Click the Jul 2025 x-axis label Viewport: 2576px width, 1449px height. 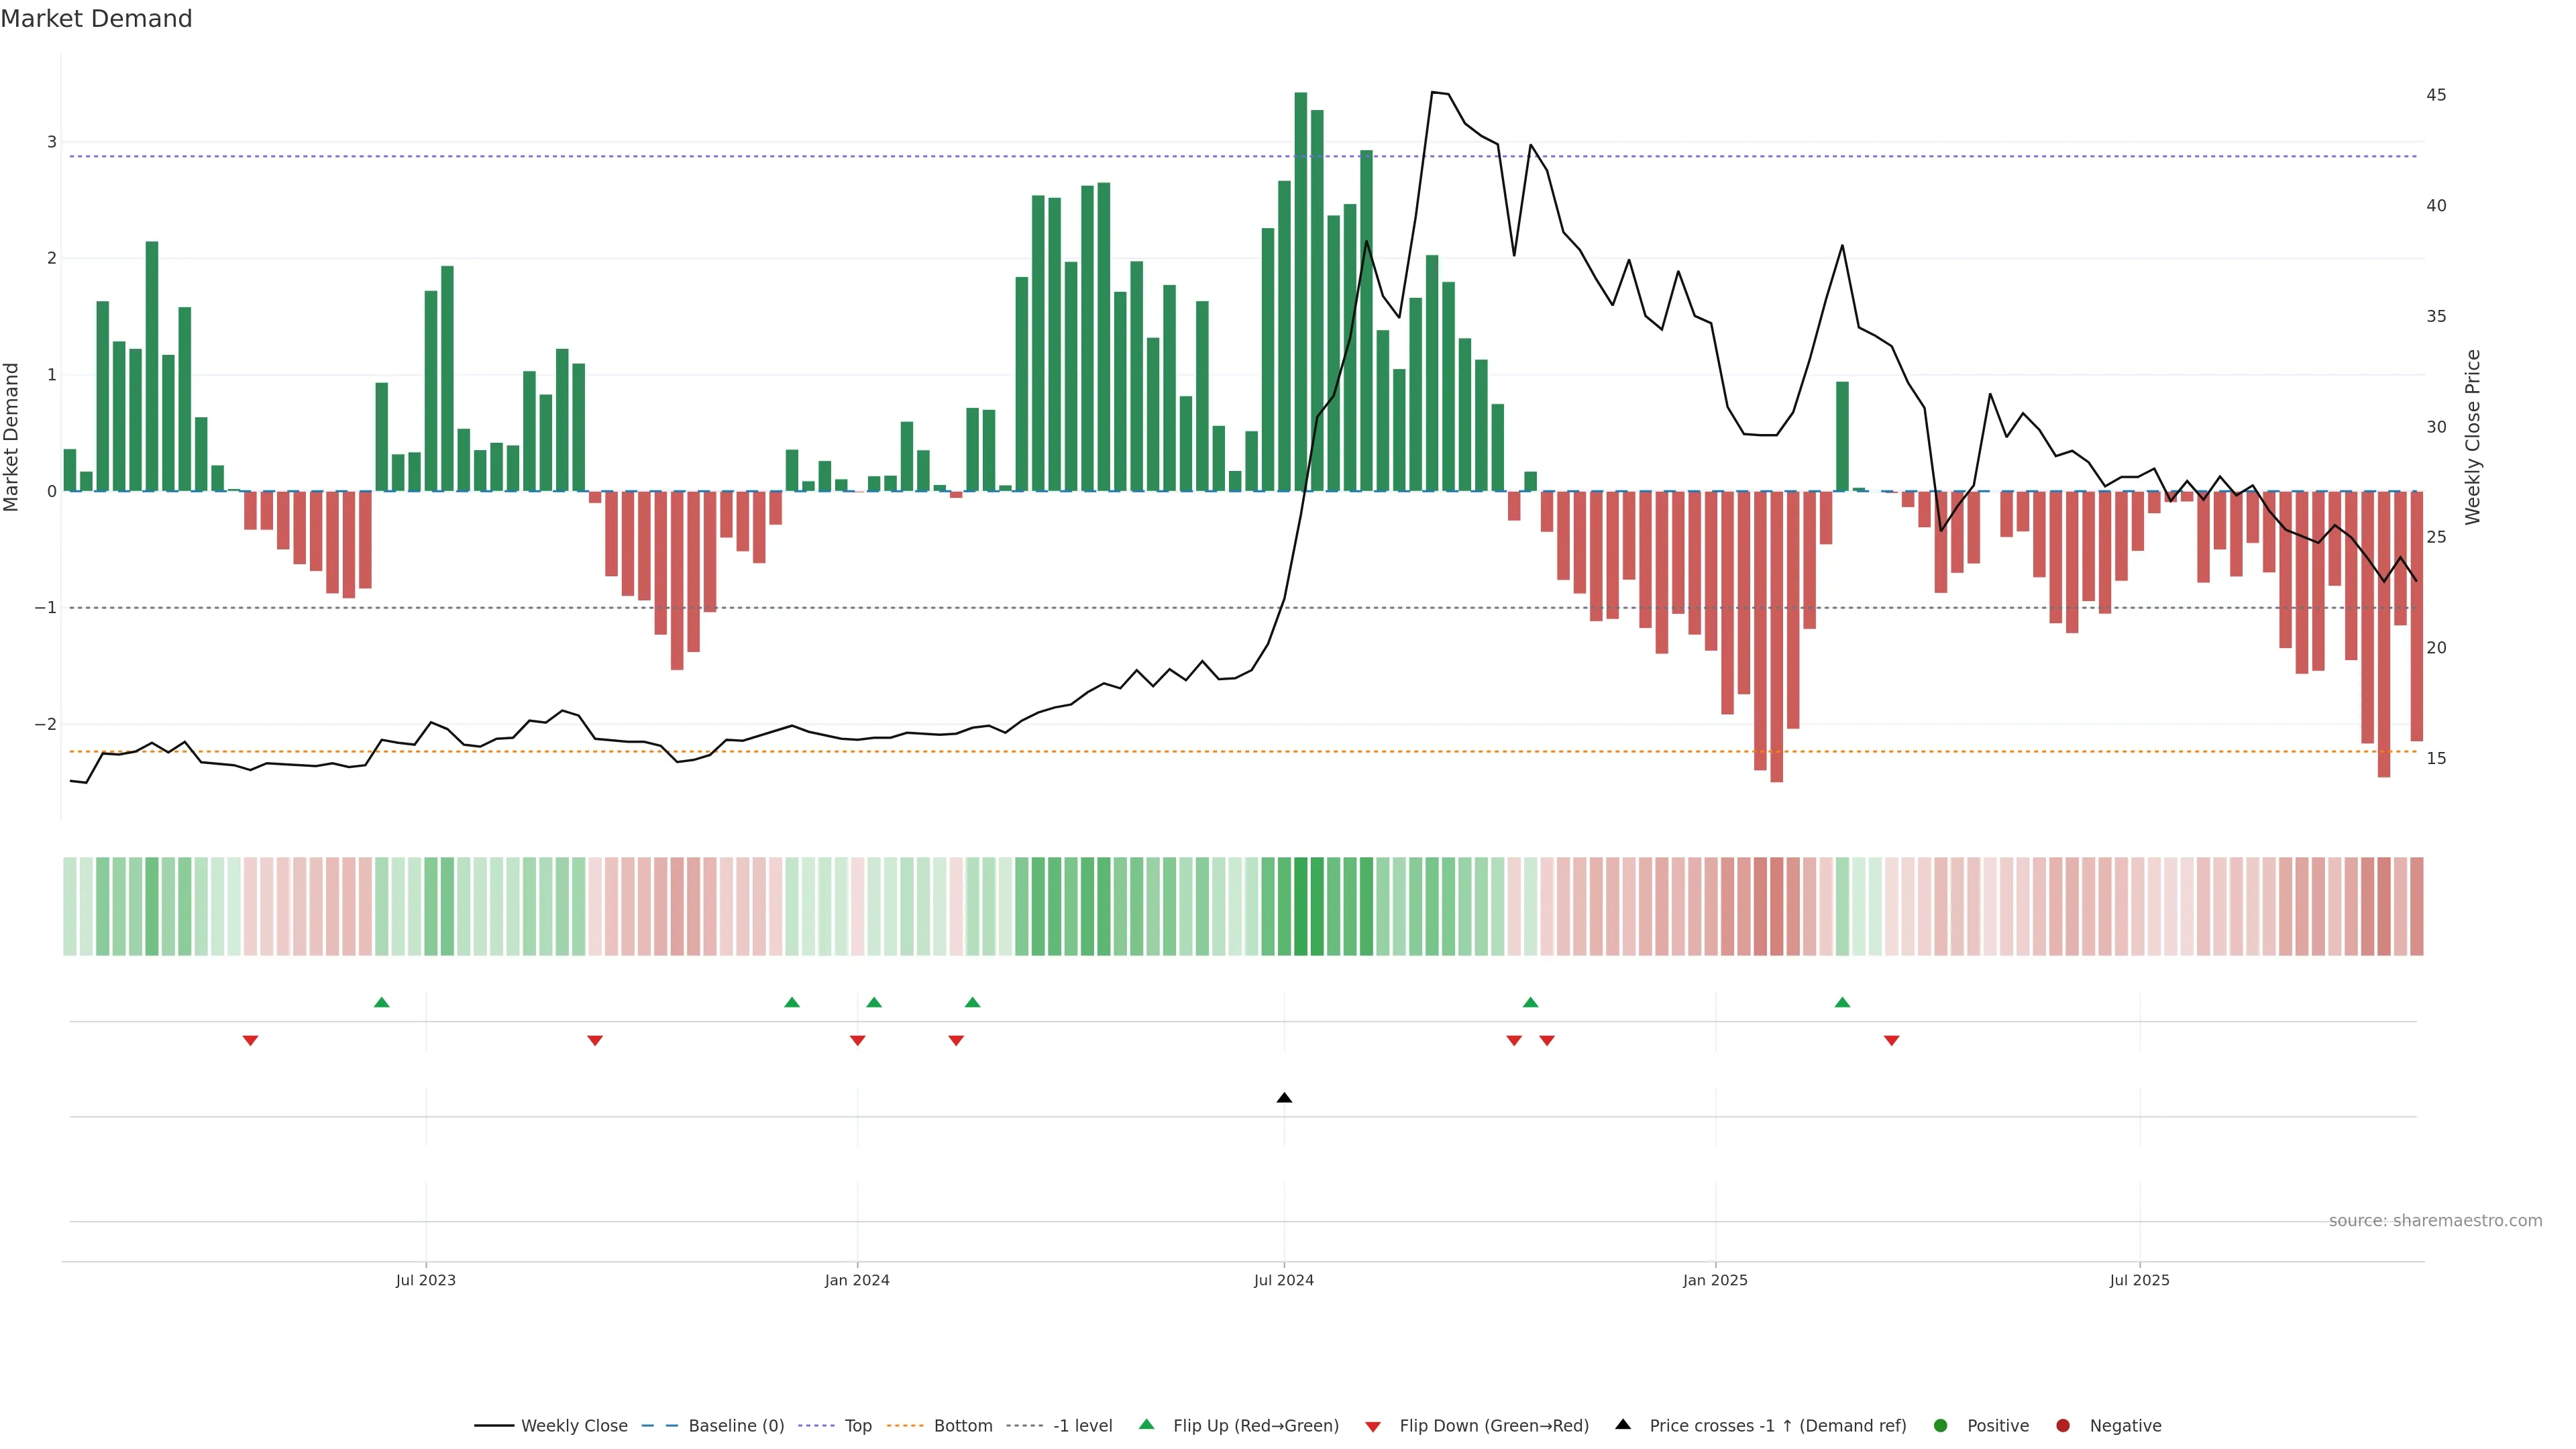click(x=2139, y=1280)
